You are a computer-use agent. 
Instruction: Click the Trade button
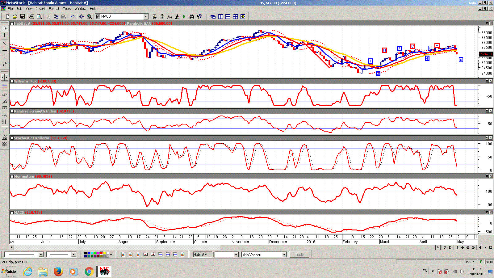[299, 255]
